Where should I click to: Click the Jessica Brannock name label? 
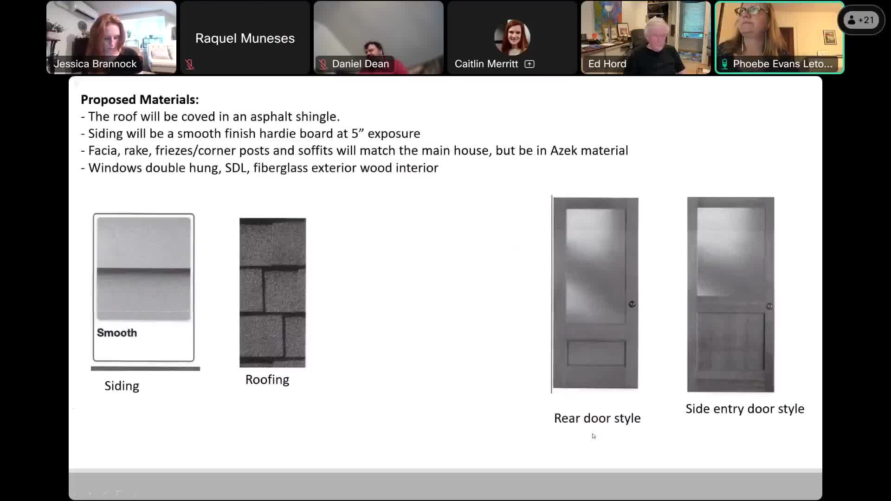[95, 64]
